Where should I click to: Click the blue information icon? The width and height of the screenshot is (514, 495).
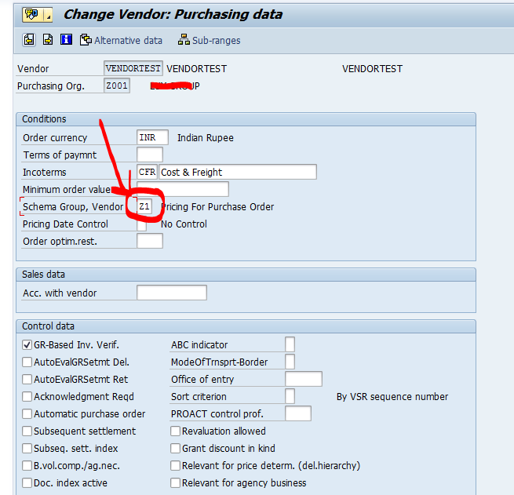click(x=67, y=40)
